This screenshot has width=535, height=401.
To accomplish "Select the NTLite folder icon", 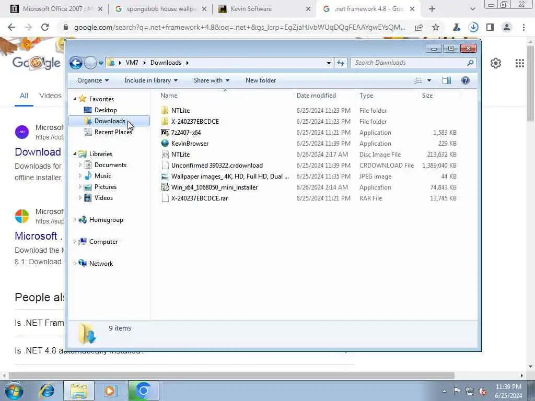I will (x=165, y=111).
